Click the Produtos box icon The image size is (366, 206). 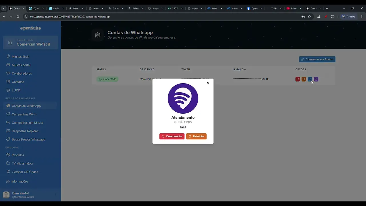[x=8, y=155]
